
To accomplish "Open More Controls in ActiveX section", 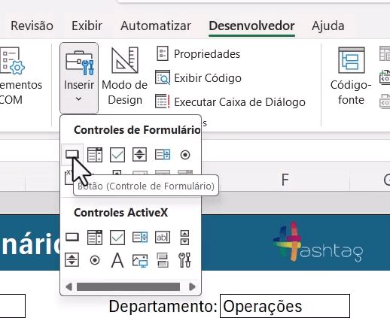I will click(x=185, y=260).
